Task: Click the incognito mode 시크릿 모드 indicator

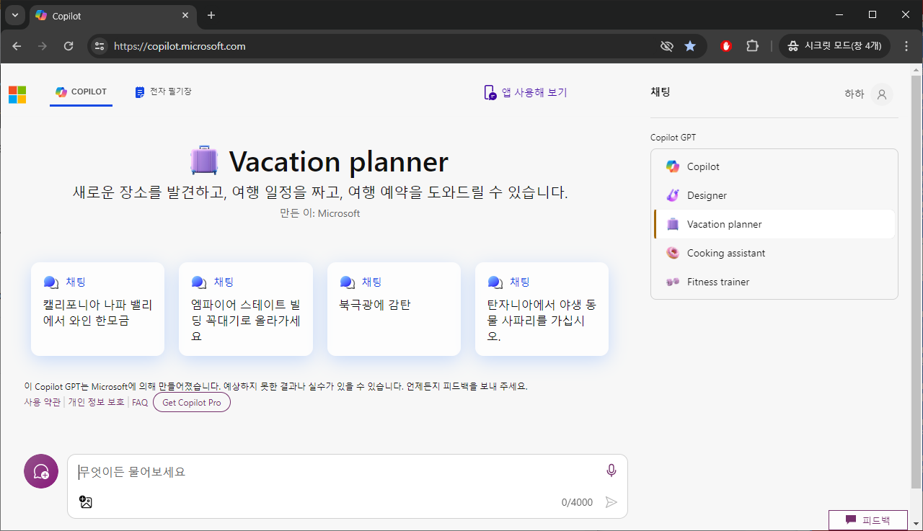Action: 834,46
